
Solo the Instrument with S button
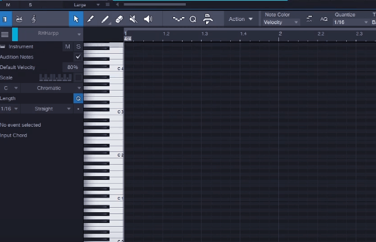(x=78, y=46)
